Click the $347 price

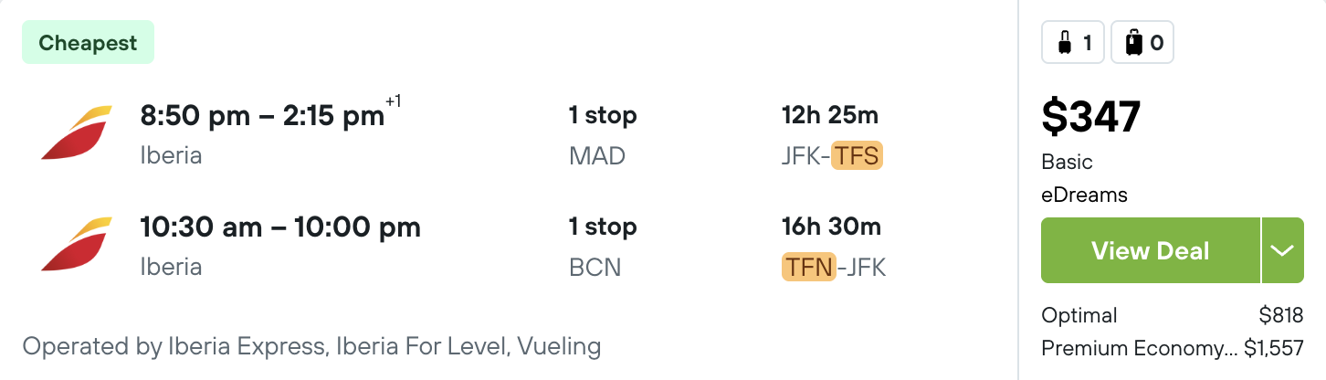1091,116
